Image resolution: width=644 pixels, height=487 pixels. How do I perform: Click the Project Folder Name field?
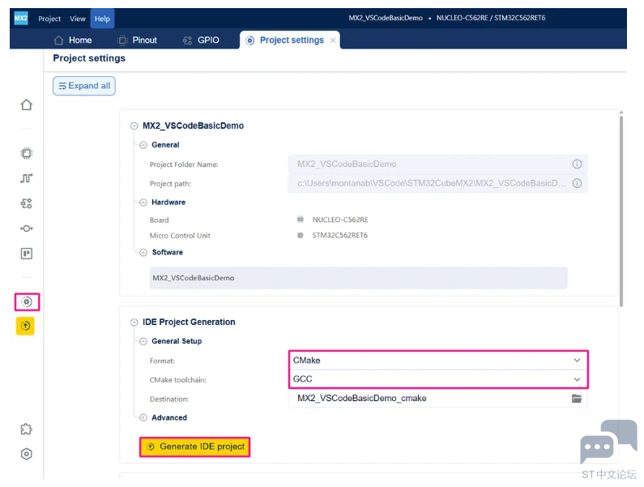coord(437,164)
